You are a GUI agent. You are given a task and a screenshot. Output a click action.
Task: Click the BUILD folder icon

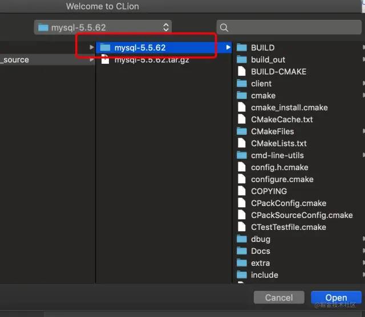tap(242, 48)
